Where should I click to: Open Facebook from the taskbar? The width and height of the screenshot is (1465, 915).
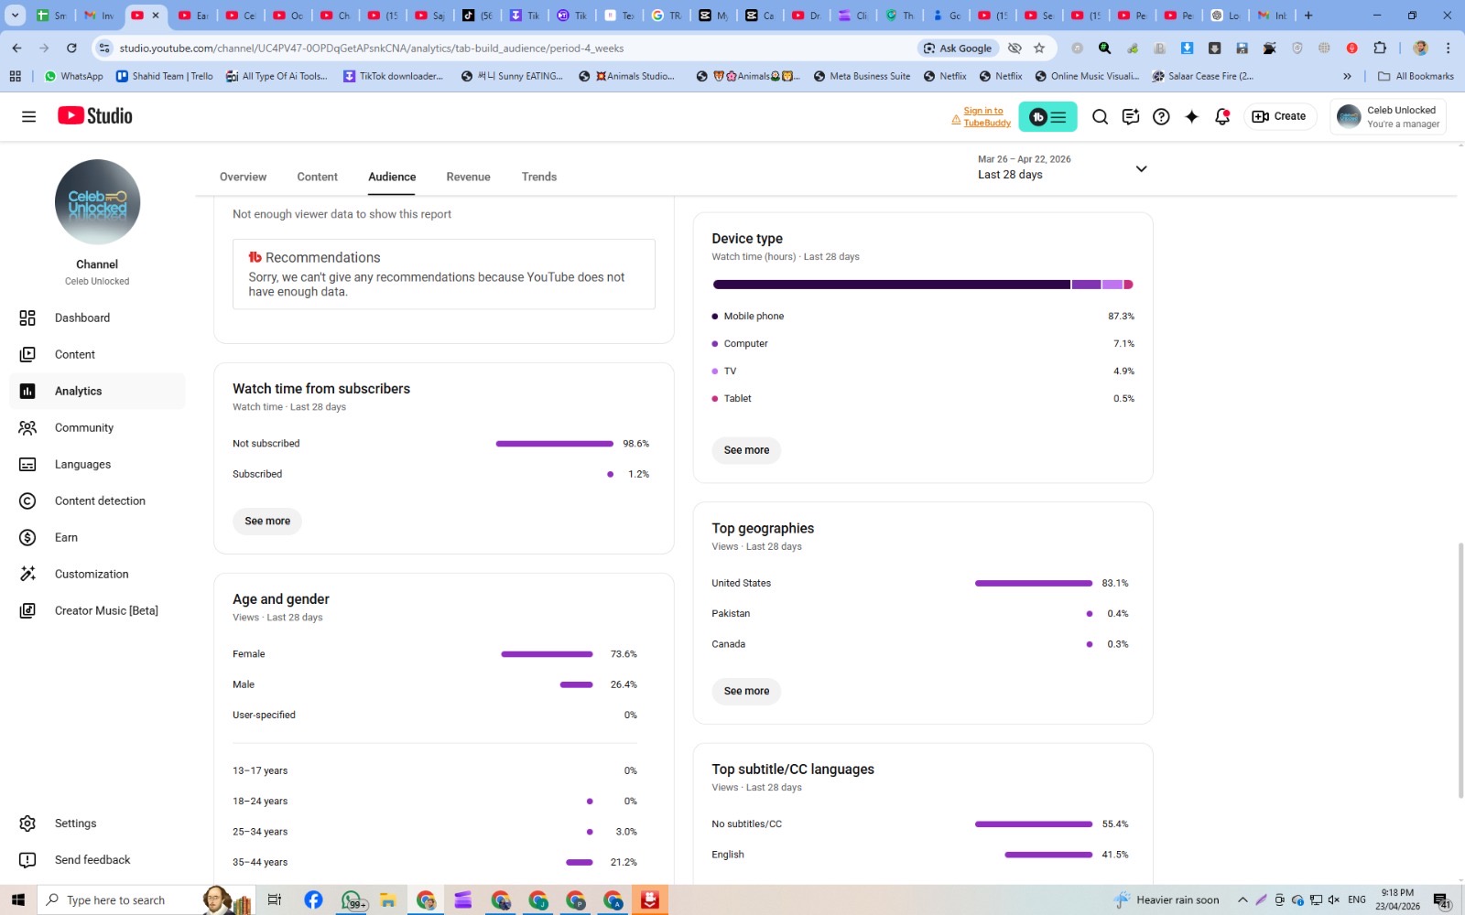tap(313, 900)
